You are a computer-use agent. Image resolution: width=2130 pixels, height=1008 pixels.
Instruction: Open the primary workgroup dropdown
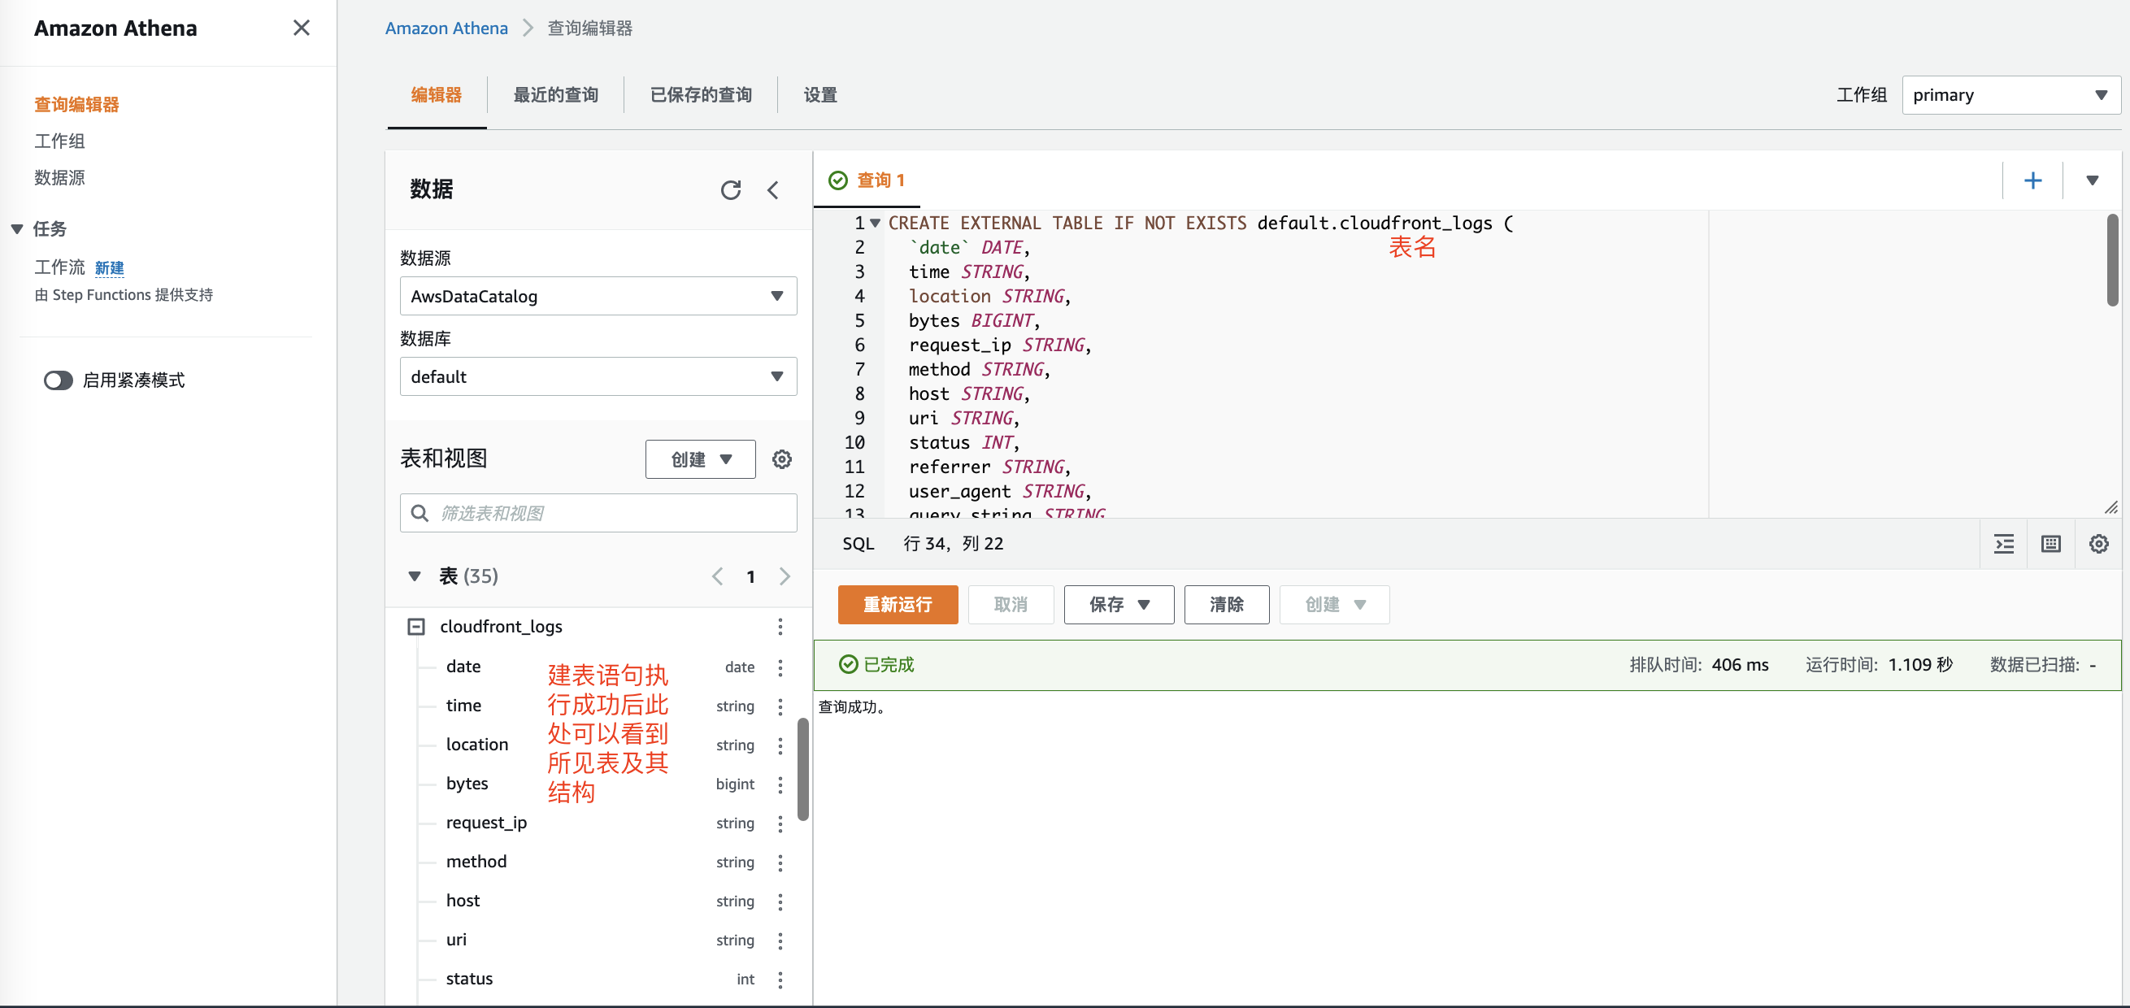2010,95
